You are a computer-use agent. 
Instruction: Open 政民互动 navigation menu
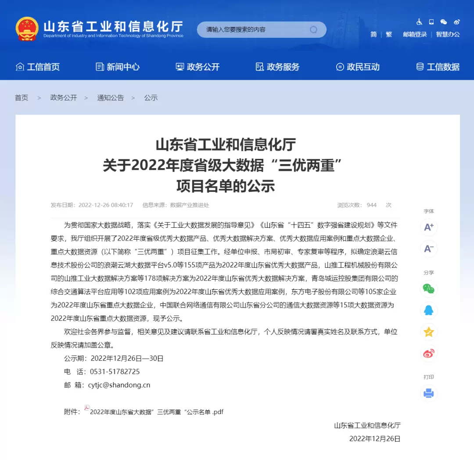click(358, 67)
